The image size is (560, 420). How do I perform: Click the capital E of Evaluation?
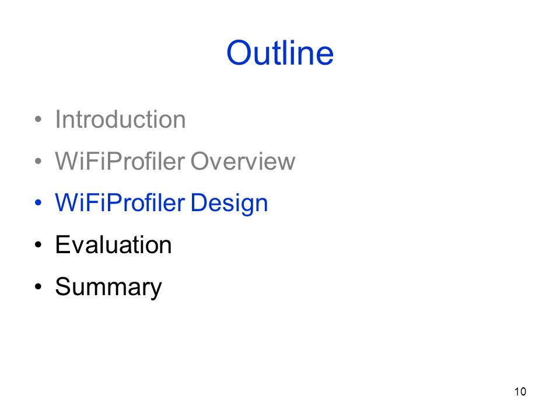point(63,245)
